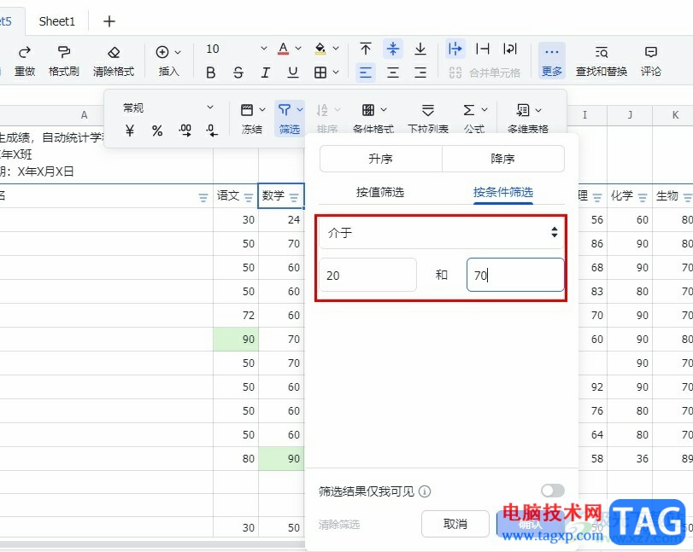Select column J header
The height and width of the screenshot is (552, 693).
(x=630, y=115)
